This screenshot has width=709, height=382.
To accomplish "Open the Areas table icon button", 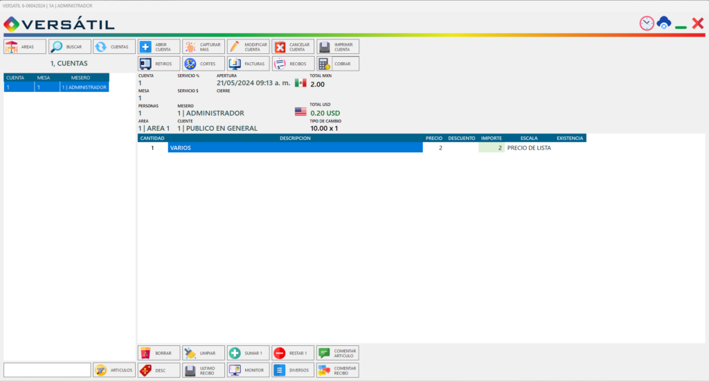I will 25,46.
